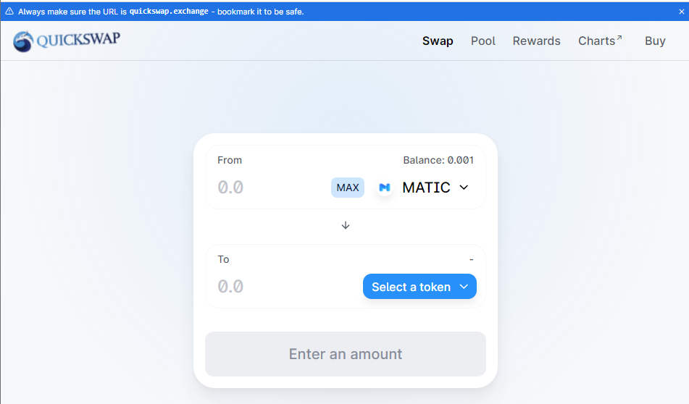Dismiss the URL safety warning banner
This screenshot has width=689, height=404.
(681, 12)
